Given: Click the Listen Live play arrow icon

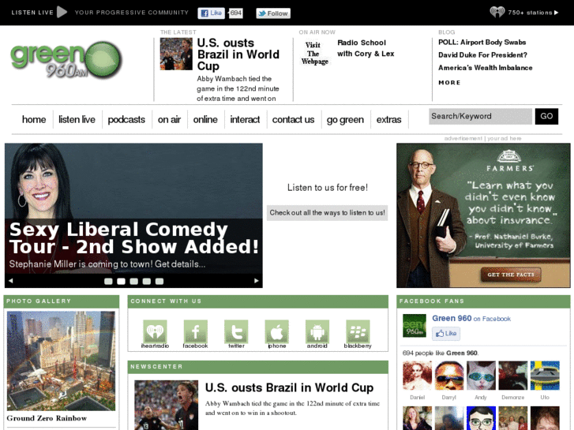Looking at the screenshot, I should [x=62, y=12].
